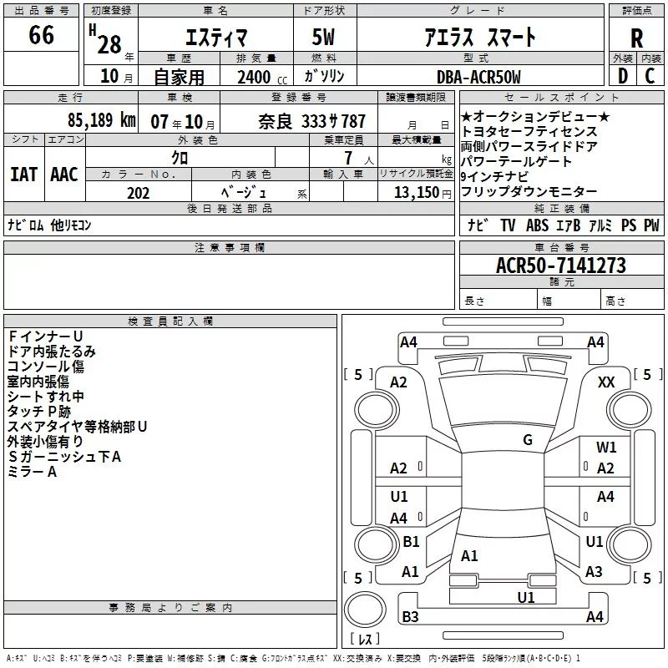Click the inspector note "Sガーニッシュ下A"
Image resolution: width=668 pixels, height=668 pixels.
[x=64, y=457]
